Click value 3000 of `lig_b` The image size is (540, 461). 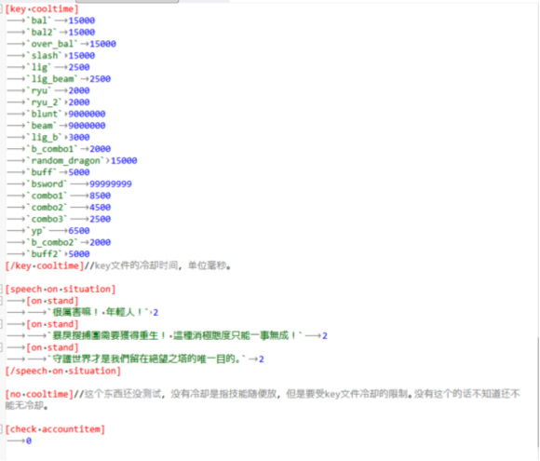pyautogui.click(x=79, y=138)
